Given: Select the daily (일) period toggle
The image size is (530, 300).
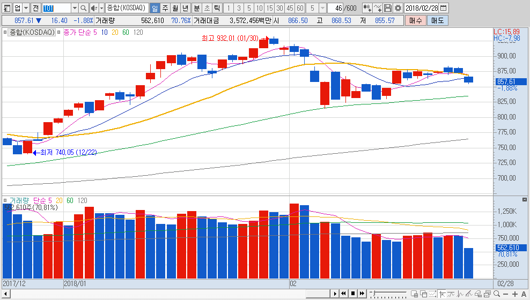Looking at the screenshot, I should coord(154,8).
